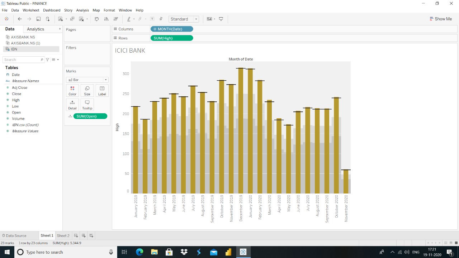Click the SUM(High) pill in Rows

click(x=172, y=38)
